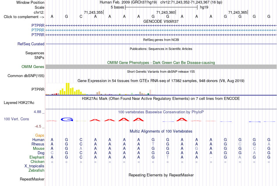Click the OMIM Gene Phenotypes track title
277x186 pixels.
[x=161, y=63]
